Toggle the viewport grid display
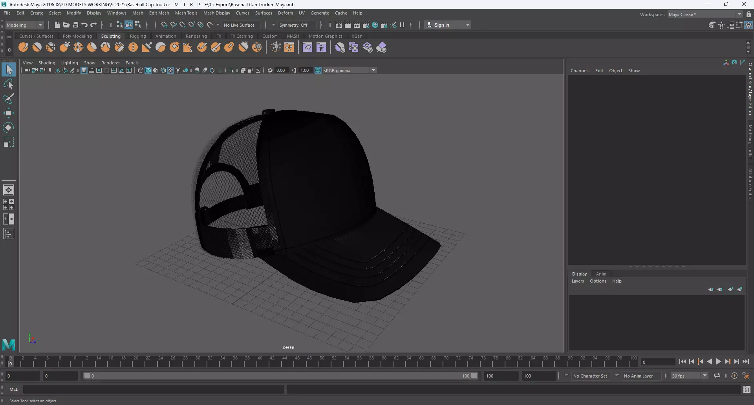Image resolution: width=754 pixels, height=405 pixels. (84, 70)
